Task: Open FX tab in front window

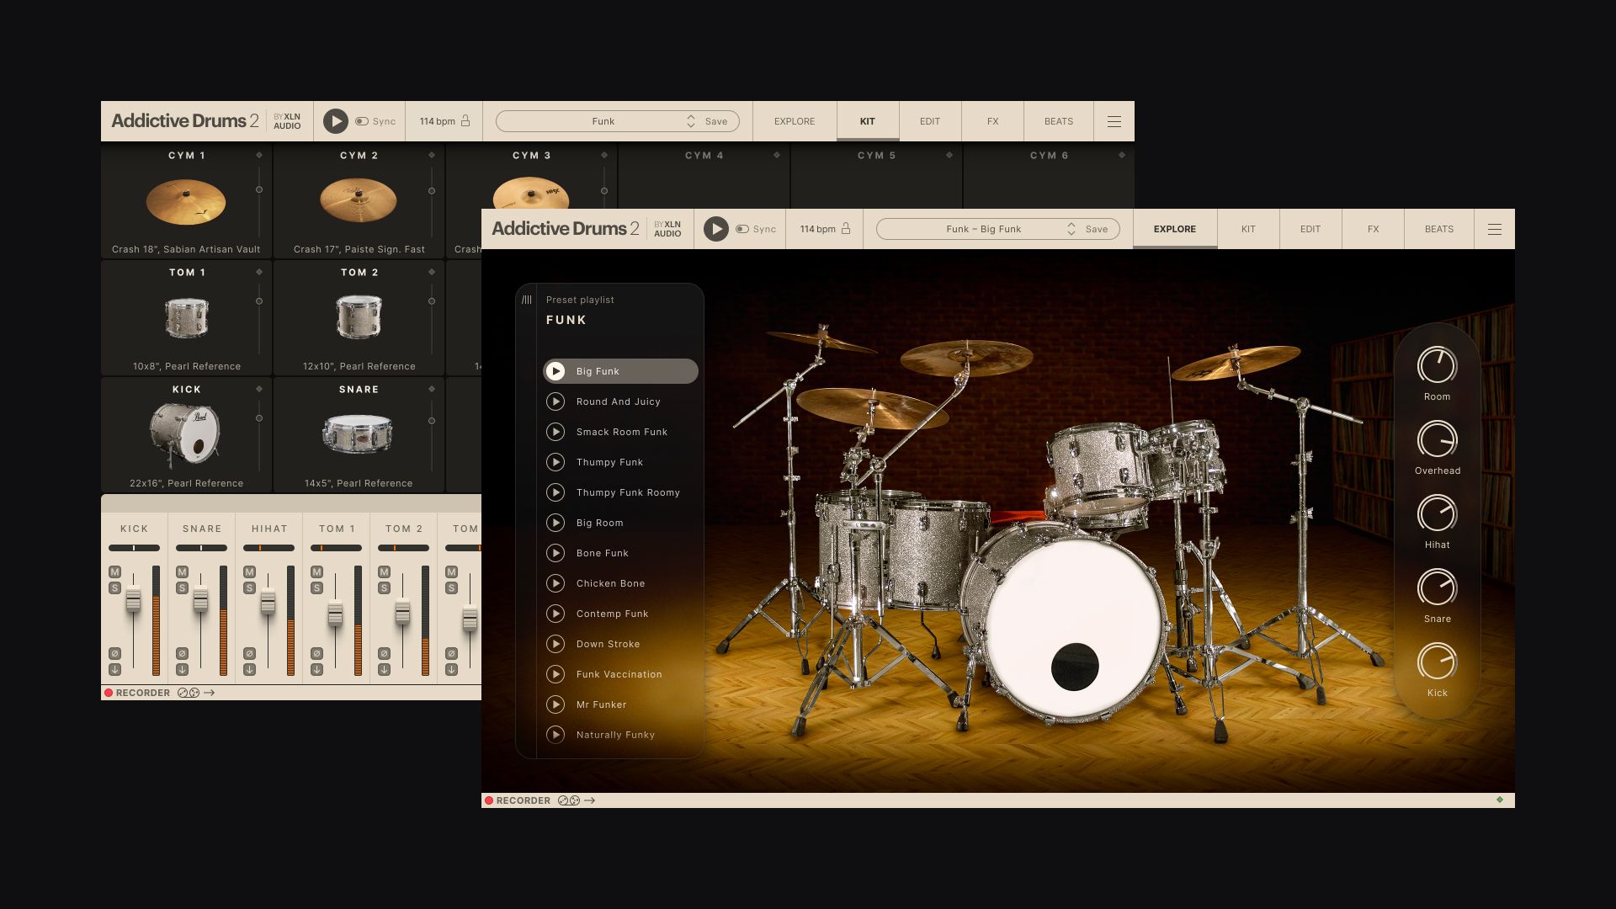Action: (x=1373, y=229)
